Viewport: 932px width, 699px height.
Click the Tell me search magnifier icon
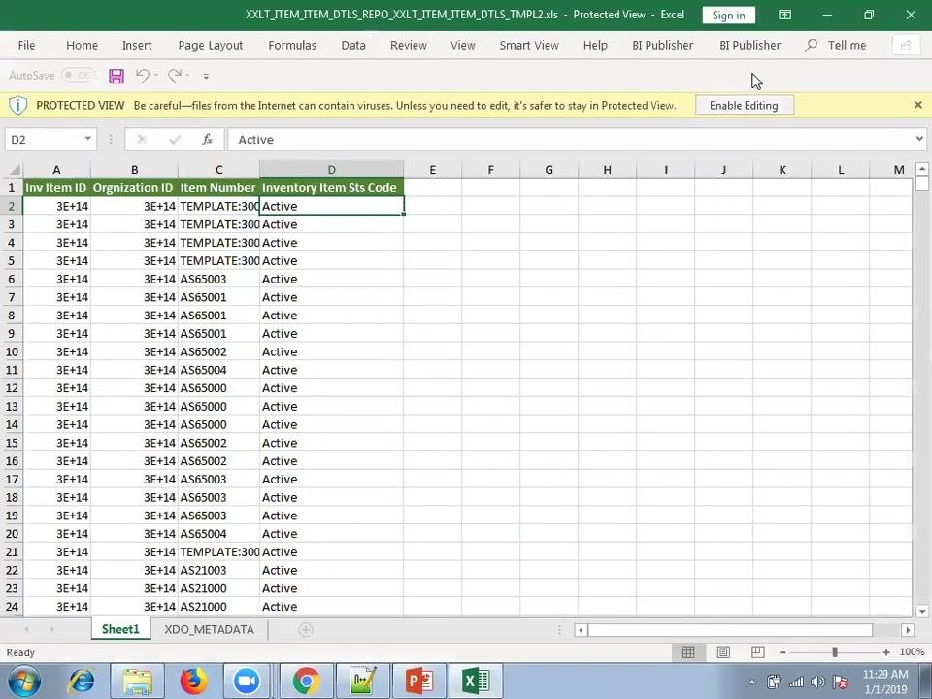811,46
